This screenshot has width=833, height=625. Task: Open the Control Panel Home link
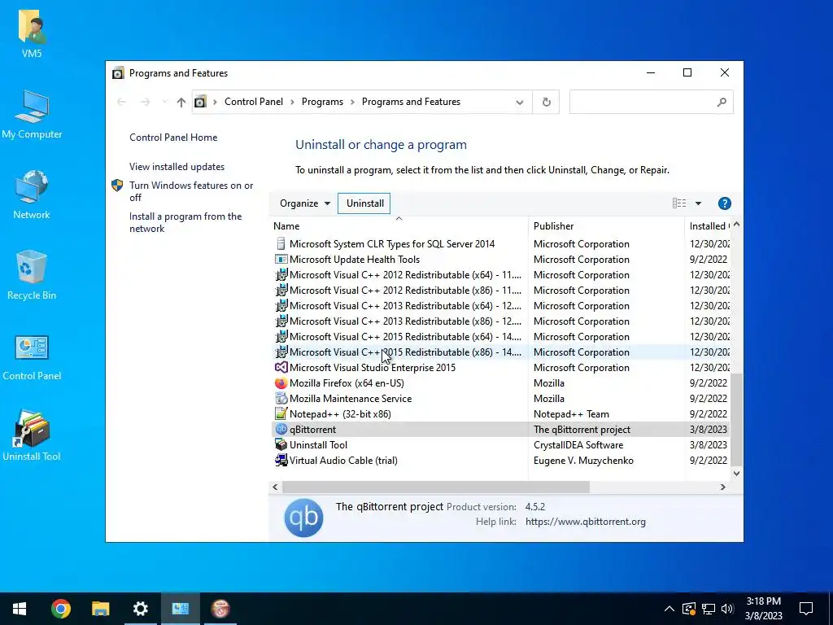(x=173, y=137)
